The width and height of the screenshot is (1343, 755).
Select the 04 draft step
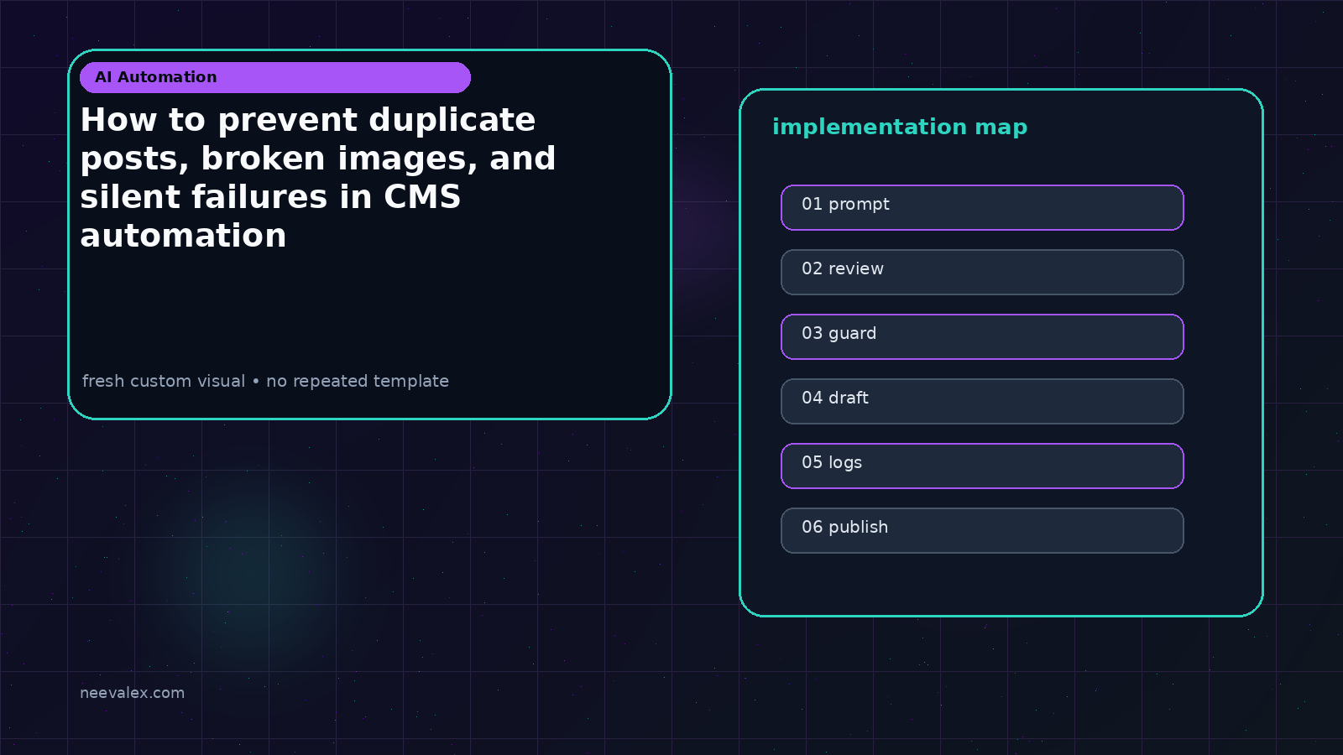(982, 401)
